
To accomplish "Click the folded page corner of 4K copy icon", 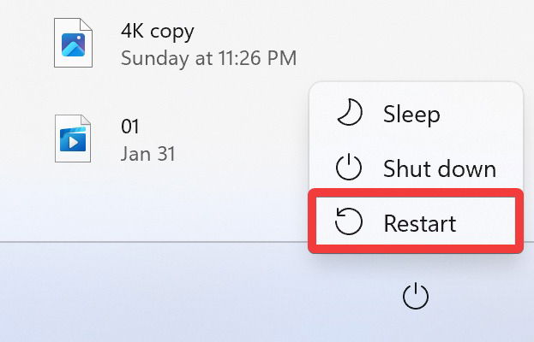I will point(86,25).
